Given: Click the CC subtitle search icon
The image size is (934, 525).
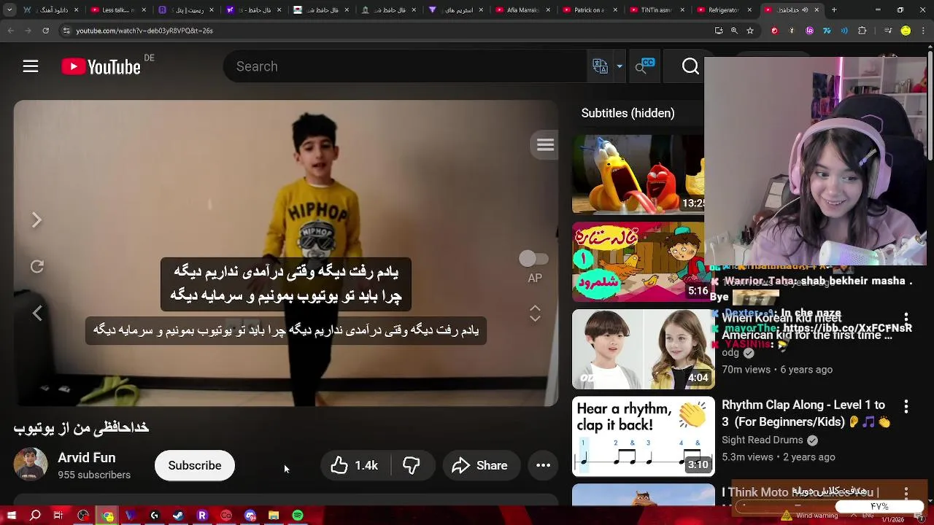Looking at the screenshot, I should point(644,66).
